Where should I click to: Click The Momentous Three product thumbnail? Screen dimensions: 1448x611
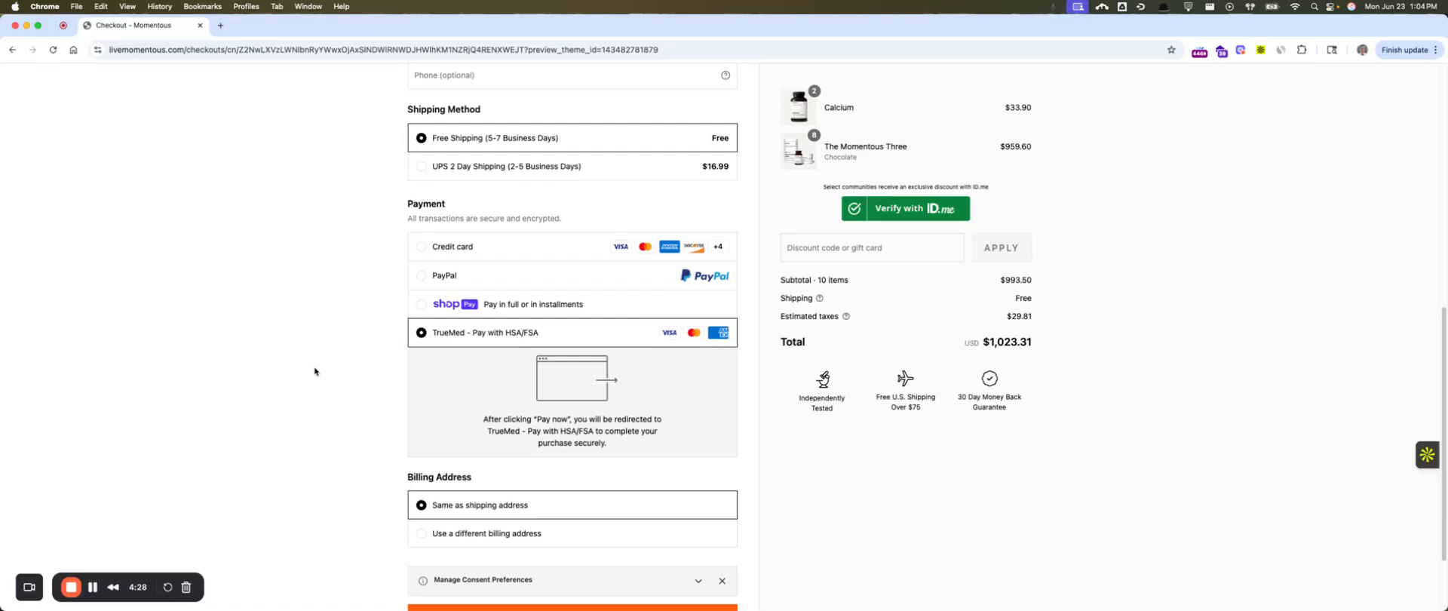(798, 151)
